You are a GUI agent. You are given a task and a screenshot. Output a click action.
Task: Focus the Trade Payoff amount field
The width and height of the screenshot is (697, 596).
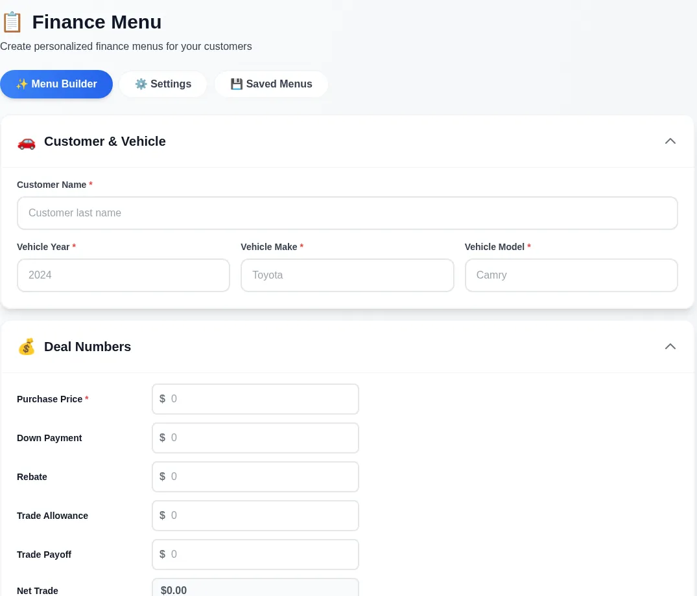[255, 555]
